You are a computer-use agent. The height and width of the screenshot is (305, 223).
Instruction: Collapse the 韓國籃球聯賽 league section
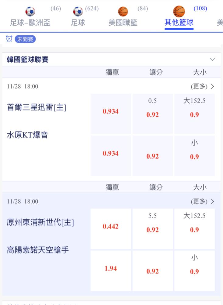pos(213,59)
